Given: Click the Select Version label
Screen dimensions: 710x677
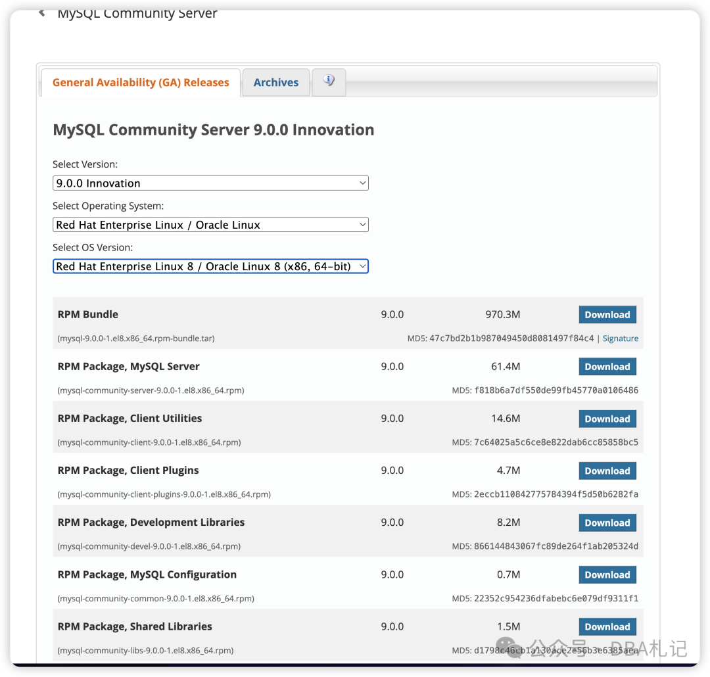Looking at the screenshot, I should click(x=85, y=164).
